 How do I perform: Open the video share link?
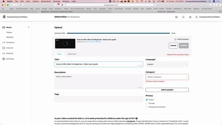93,42
